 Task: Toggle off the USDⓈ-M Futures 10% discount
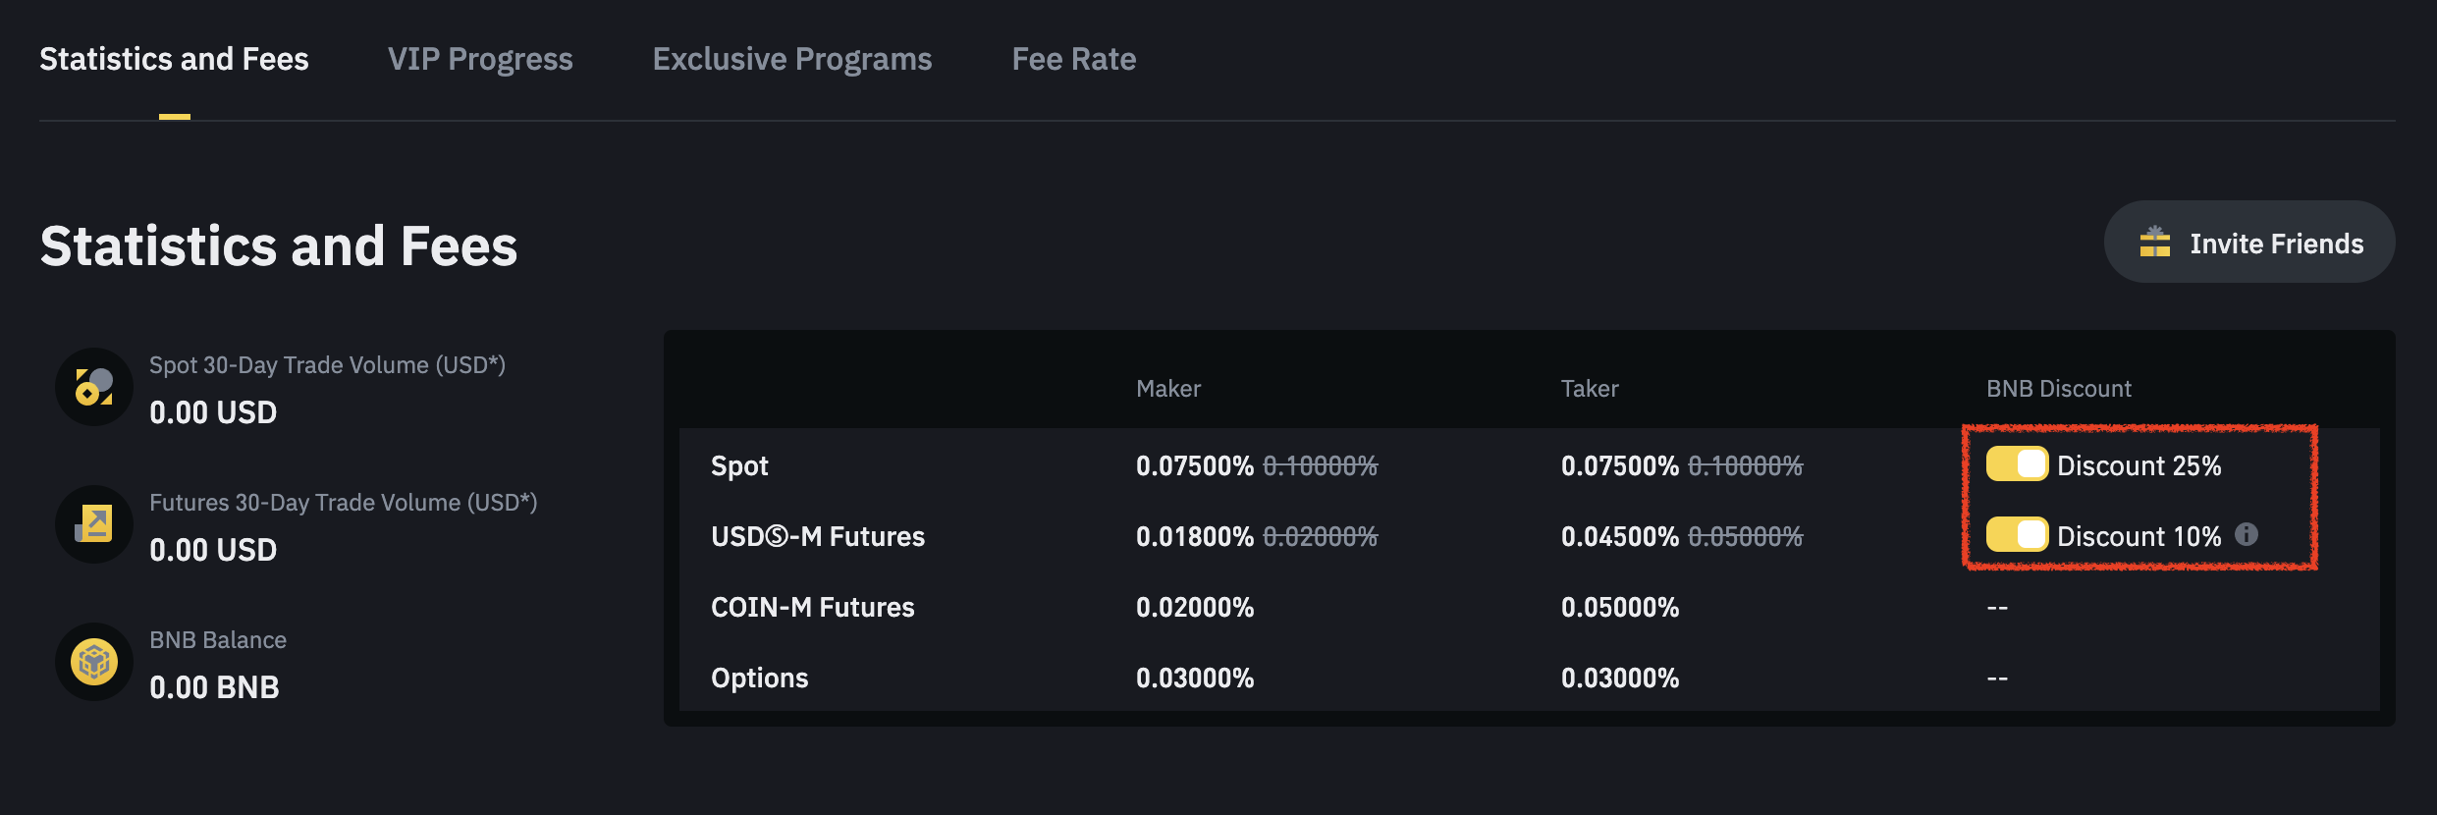[2017, 534]
